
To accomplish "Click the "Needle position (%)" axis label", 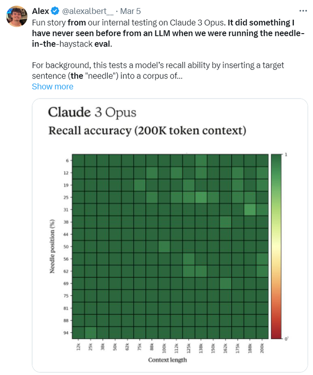I will point(52,246).
